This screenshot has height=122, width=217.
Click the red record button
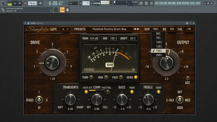(x=25, y=3)
